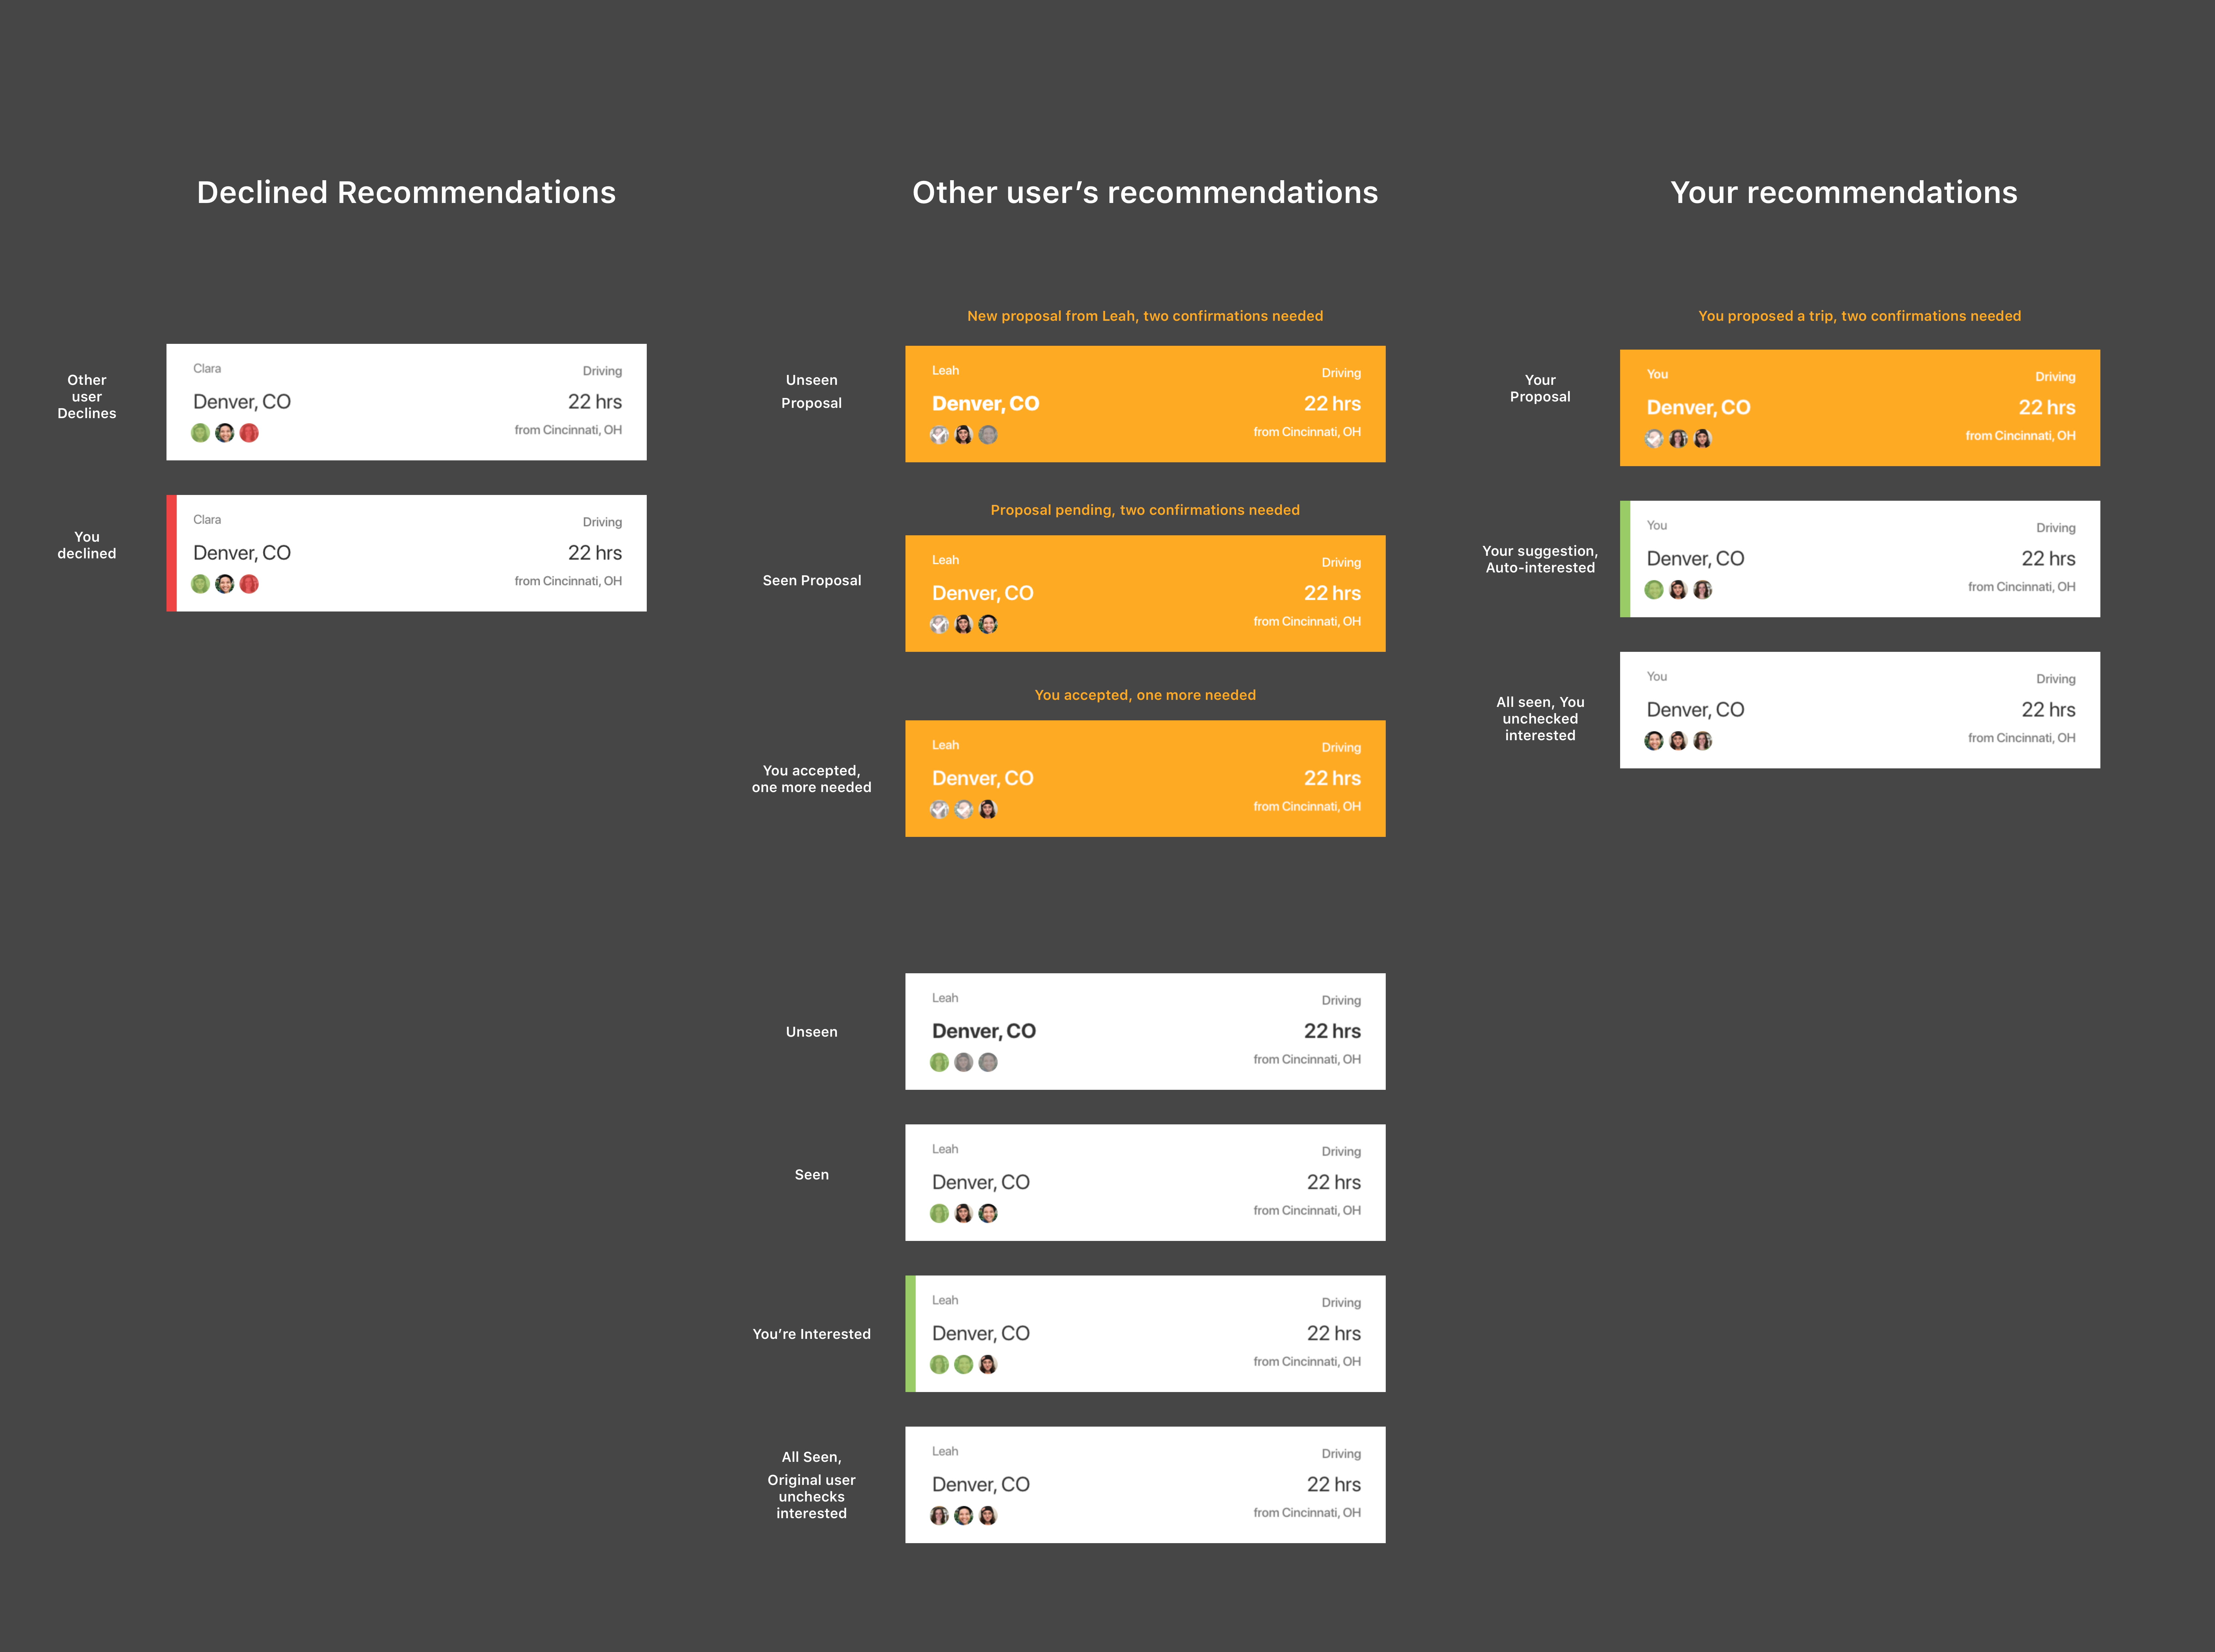Click the You declined label
The image size is (2215, 1652).
coord(87,545)
